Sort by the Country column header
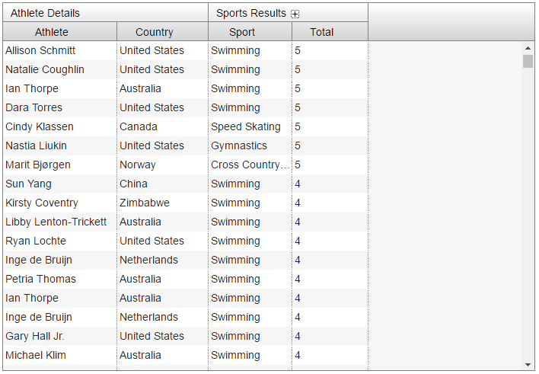The height and width of the screenshot is (374, 539). point(163,32)
